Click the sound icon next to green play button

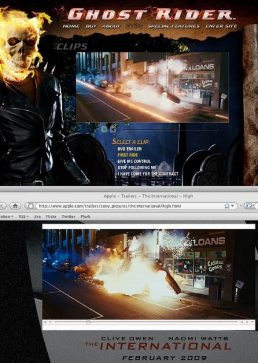point(113,129)
